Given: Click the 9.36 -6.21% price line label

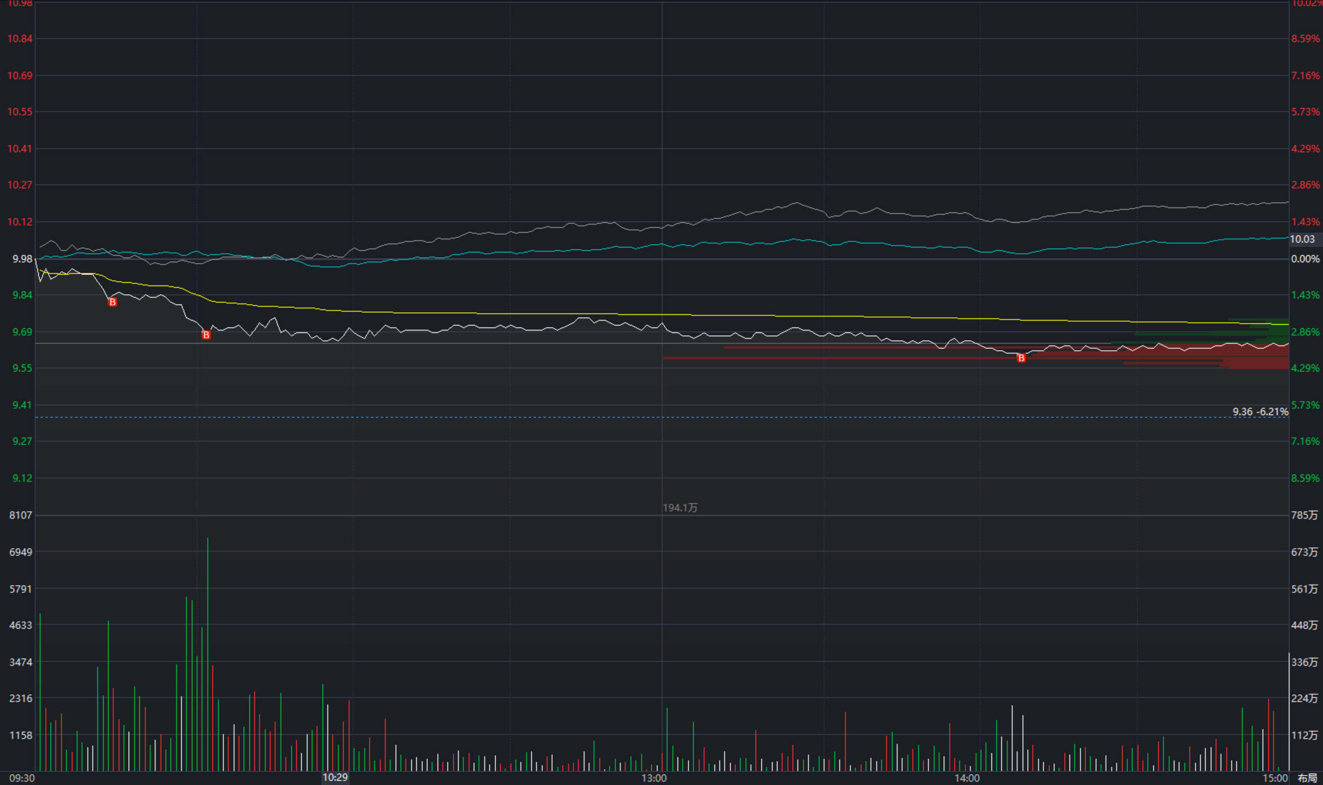Looking at the screenshot, I should [1260, 411].
